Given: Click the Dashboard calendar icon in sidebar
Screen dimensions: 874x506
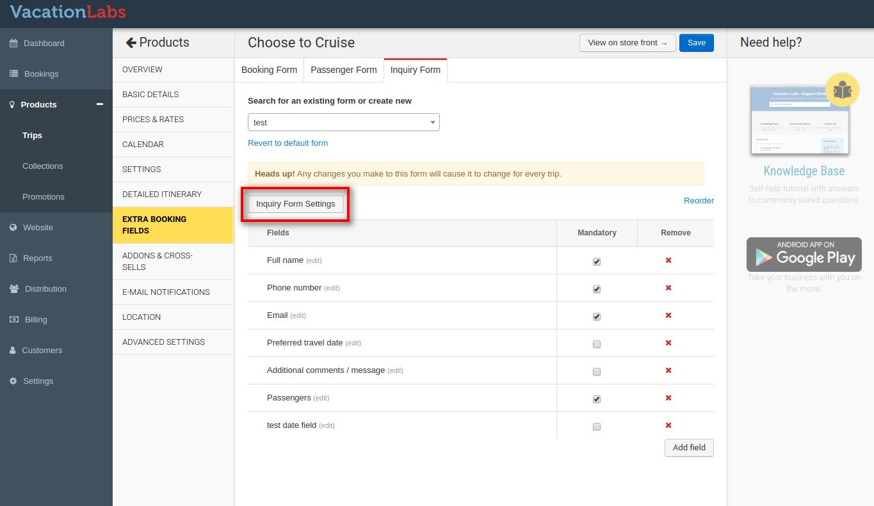Looking at the screenshot, I should (x=13, y=43).
